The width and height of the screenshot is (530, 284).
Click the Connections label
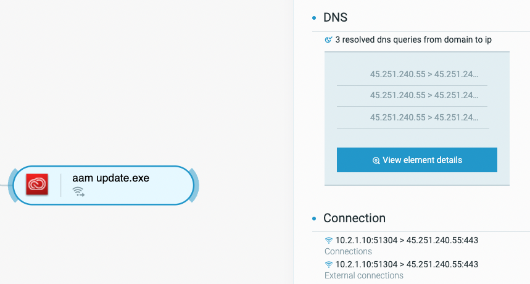coord(348,251)
